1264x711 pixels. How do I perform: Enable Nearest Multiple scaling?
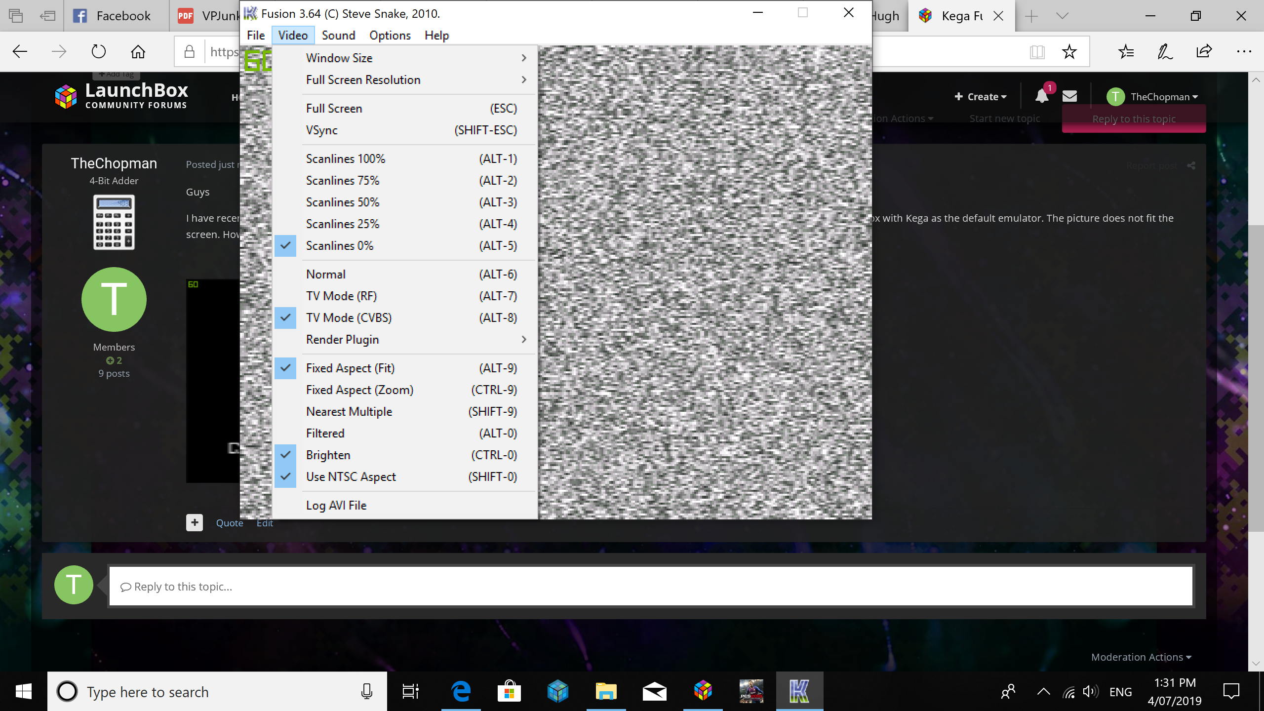(405, 411)
